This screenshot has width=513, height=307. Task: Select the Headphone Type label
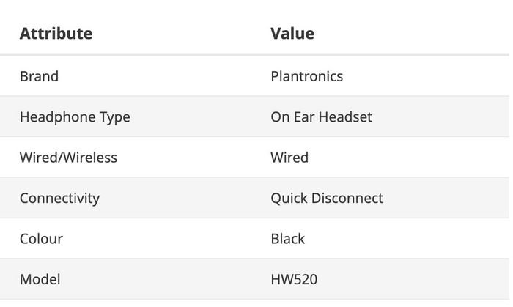75,117
